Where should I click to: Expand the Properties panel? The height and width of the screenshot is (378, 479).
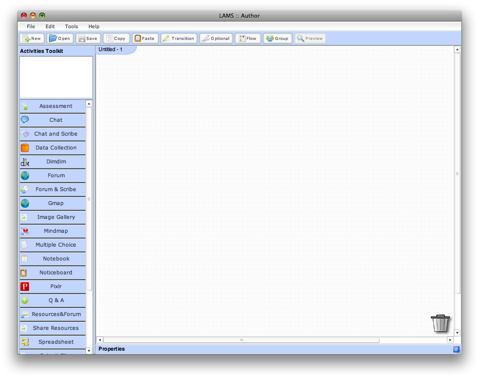coord(456,349)
